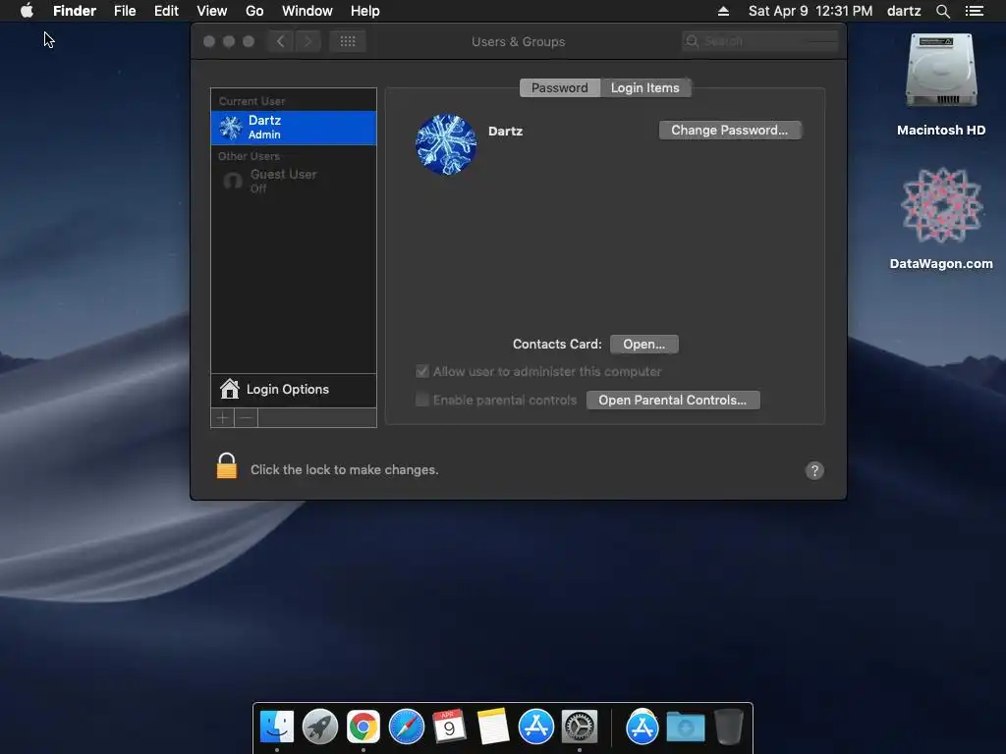Show all preferences grid button
This screenshot has width=1006, height=754.
[348, 41]
